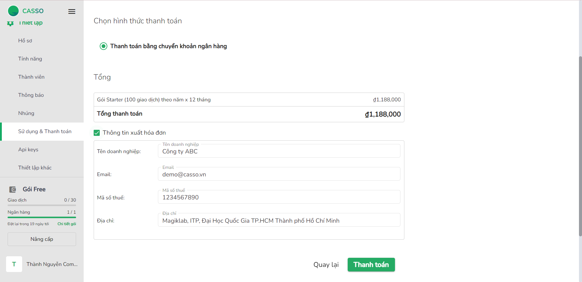Click the Nâng cấp button
The width and height of the screenshot is (582, 282).
click(x=42, y=239)
